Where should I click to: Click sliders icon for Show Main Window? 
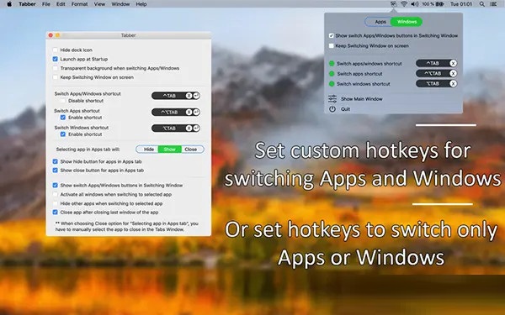(332, 98)
